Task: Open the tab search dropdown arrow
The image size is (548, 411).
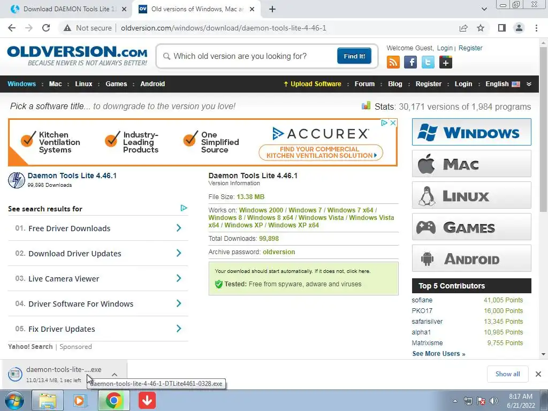Action: click(484, 9)
